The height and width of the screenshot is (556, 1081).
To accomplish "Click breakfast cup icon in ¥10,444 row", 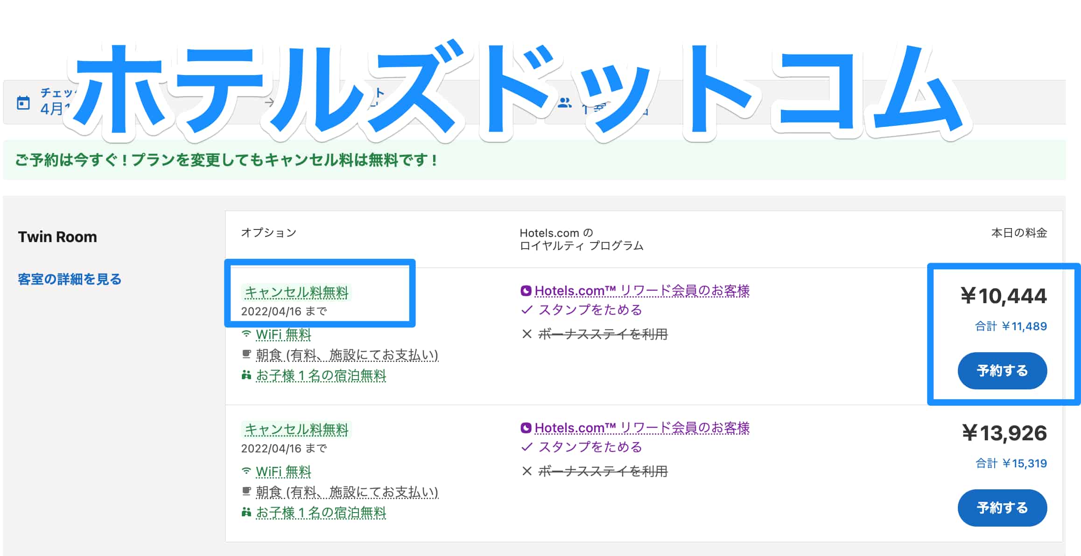I will point(246,354).
